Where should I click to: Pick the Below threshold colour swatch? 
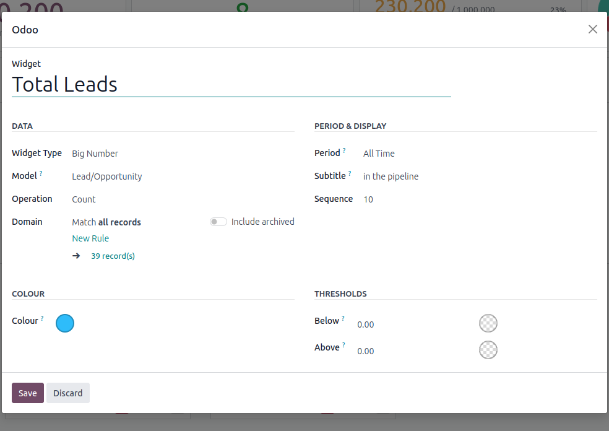pyautogui.click(x=488, y=323)
